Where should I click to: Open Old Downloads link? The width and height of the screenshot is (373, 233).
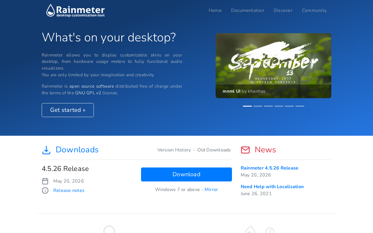coord(214,150)
